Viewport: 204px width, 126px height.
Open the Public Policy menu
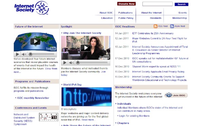click(x=126, y=18)
